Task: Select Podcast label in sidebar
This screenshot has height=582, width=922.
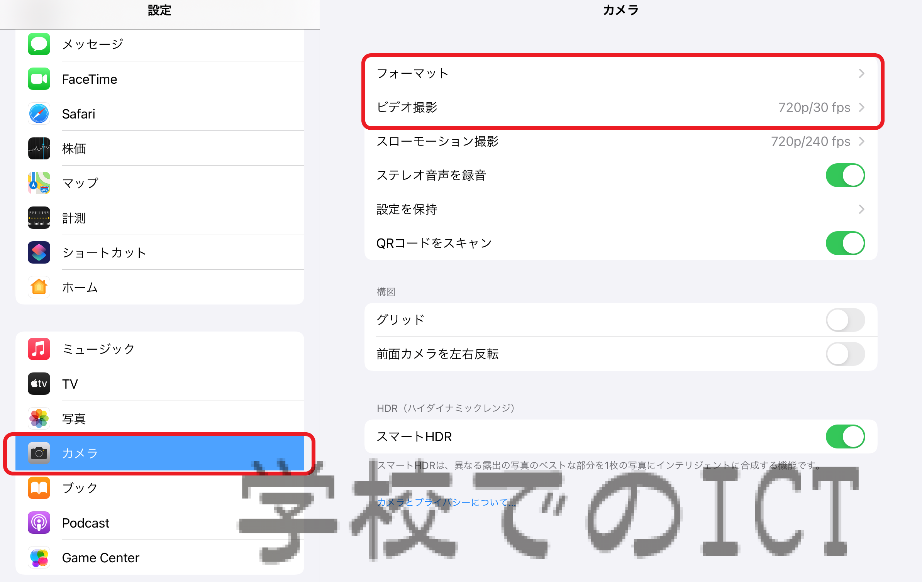Action: pos(86,523)
